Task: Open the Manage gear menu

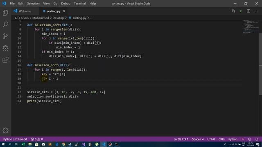Action: click(5, 131)
